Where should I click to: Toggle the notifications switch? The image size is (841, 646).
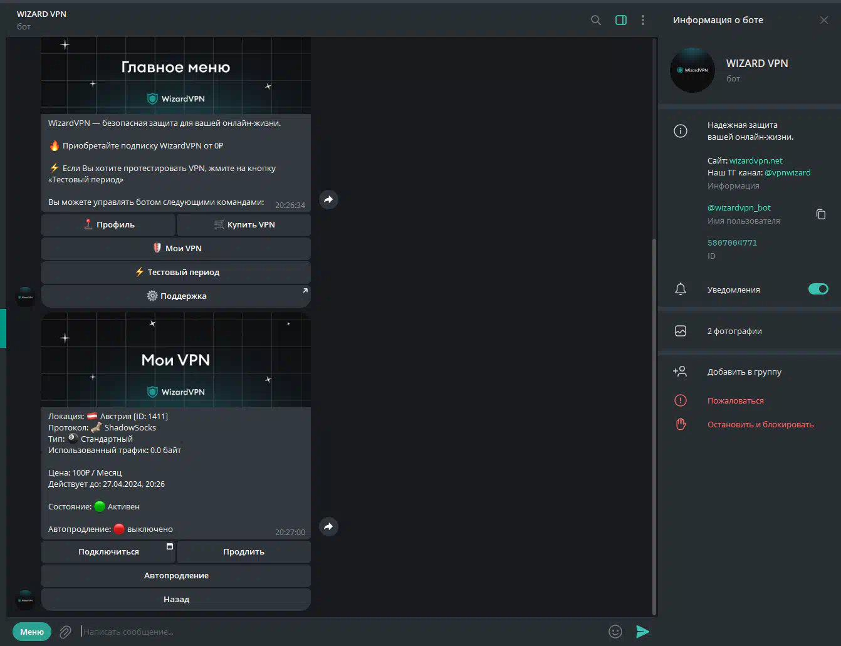point(818,289)
